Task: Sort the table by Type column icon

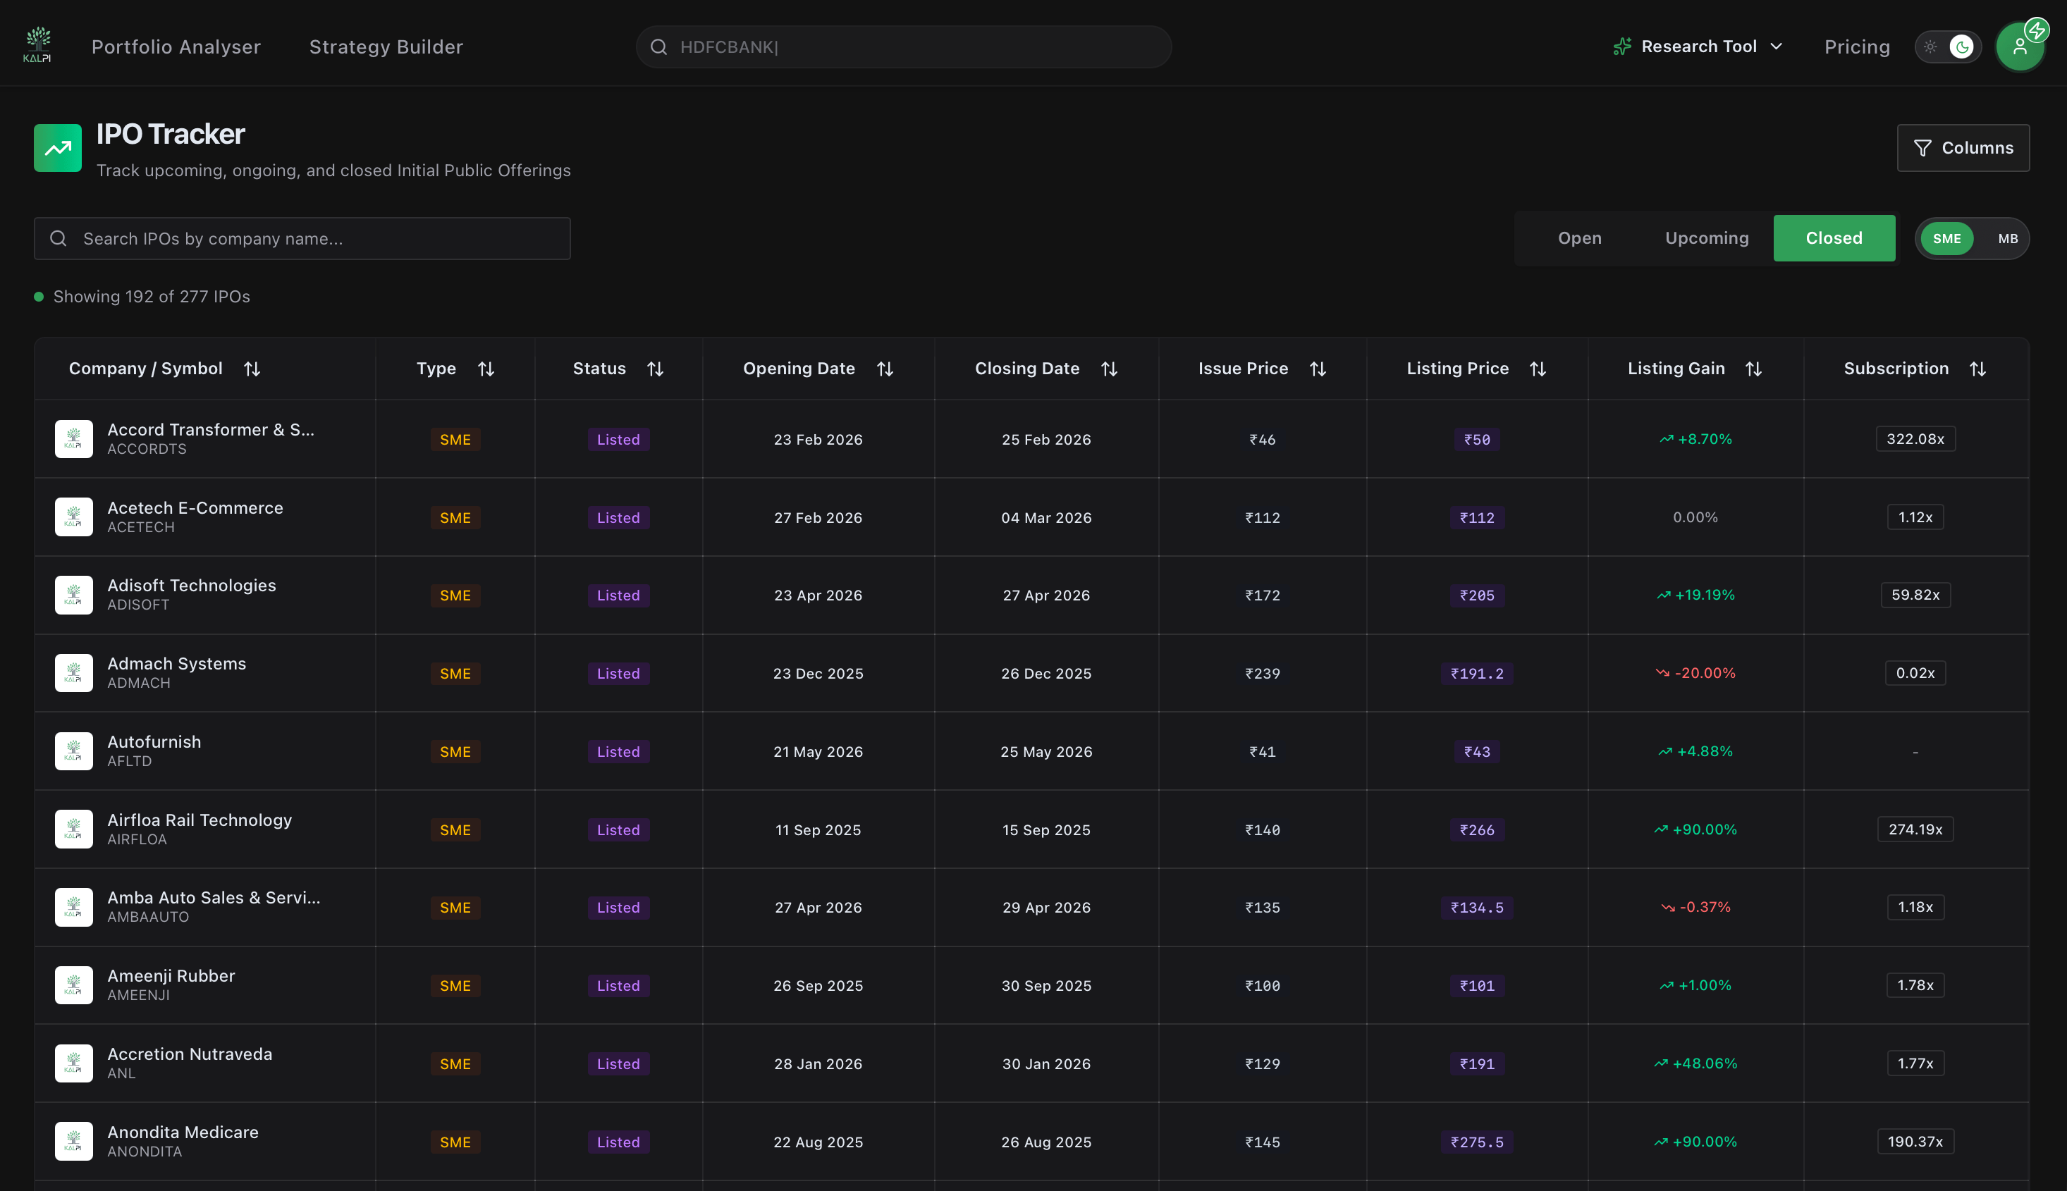Action: tap(486, 369)
